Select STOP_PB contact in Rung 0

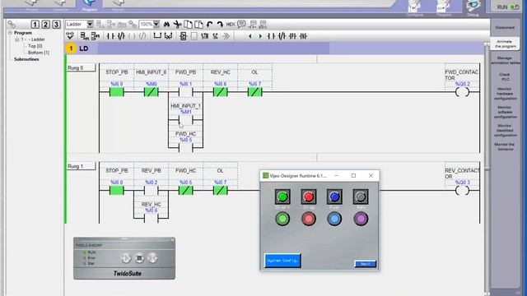pyautogui.click(x=117, y=91)
